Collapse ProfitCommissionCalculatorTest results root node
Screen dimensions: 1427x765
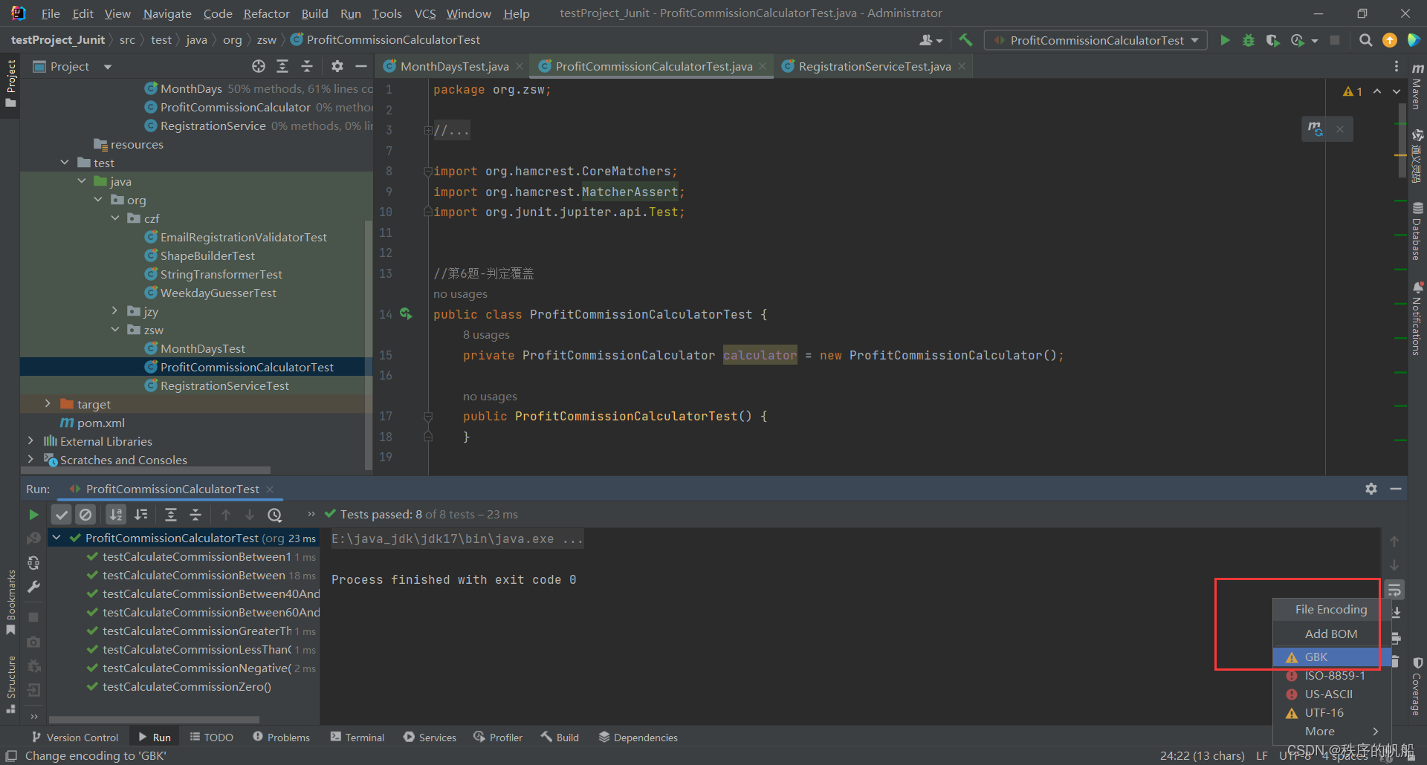[56, 537]
